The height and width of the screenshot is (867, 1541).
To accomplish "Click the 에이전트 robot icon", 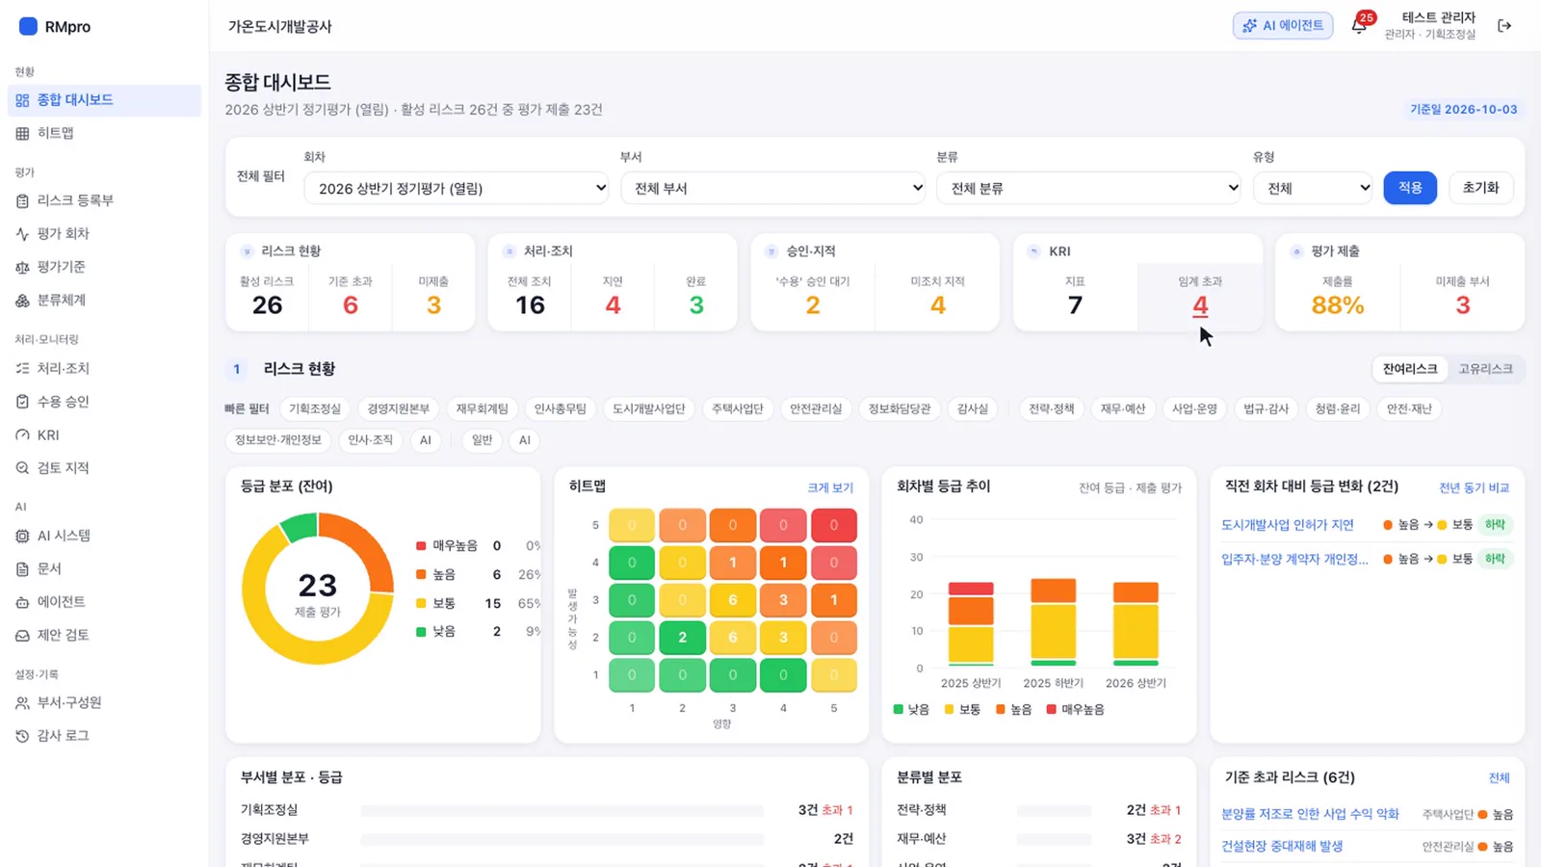I will 22,602.
